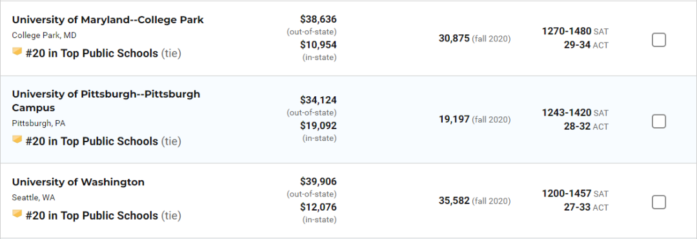The width and height of the screenshot is (697, 239).
Task: Click badge icon beside University of Pittsburgh ranking
Action: 17,140
